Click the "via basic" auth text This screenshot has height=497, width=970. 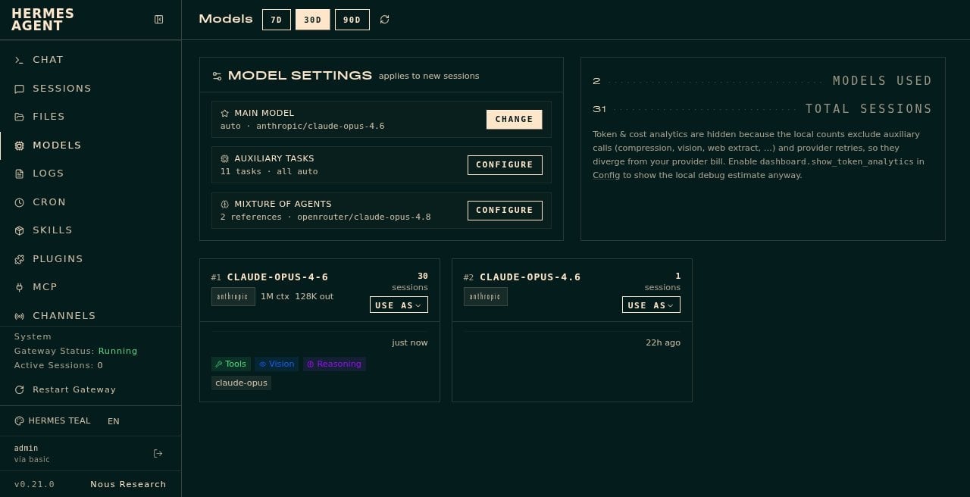[x=32, y=459]
